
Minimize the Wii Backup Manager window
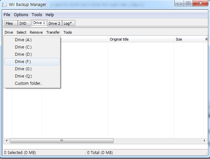pos(179,3)
